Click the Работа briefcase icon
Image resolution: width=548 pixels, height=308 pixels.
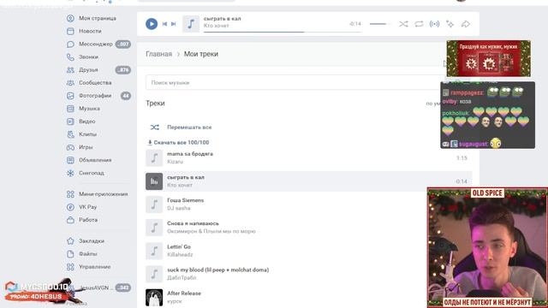(70, 220)
